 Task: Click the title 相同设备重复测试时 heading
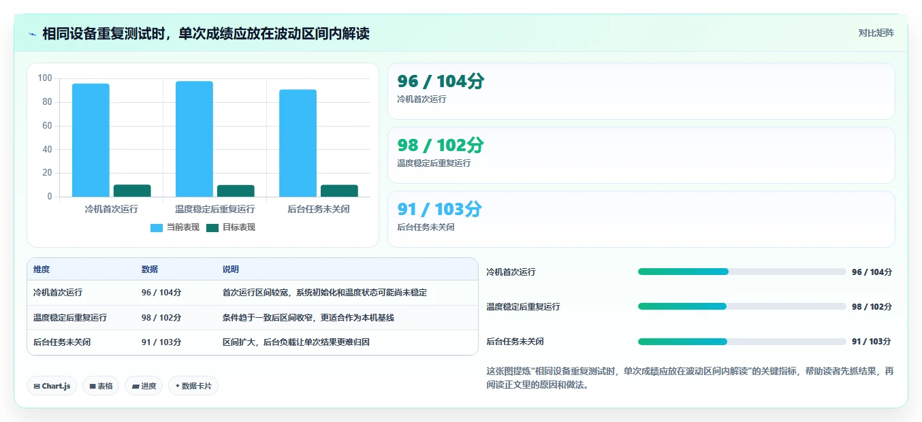click(206, 33)
